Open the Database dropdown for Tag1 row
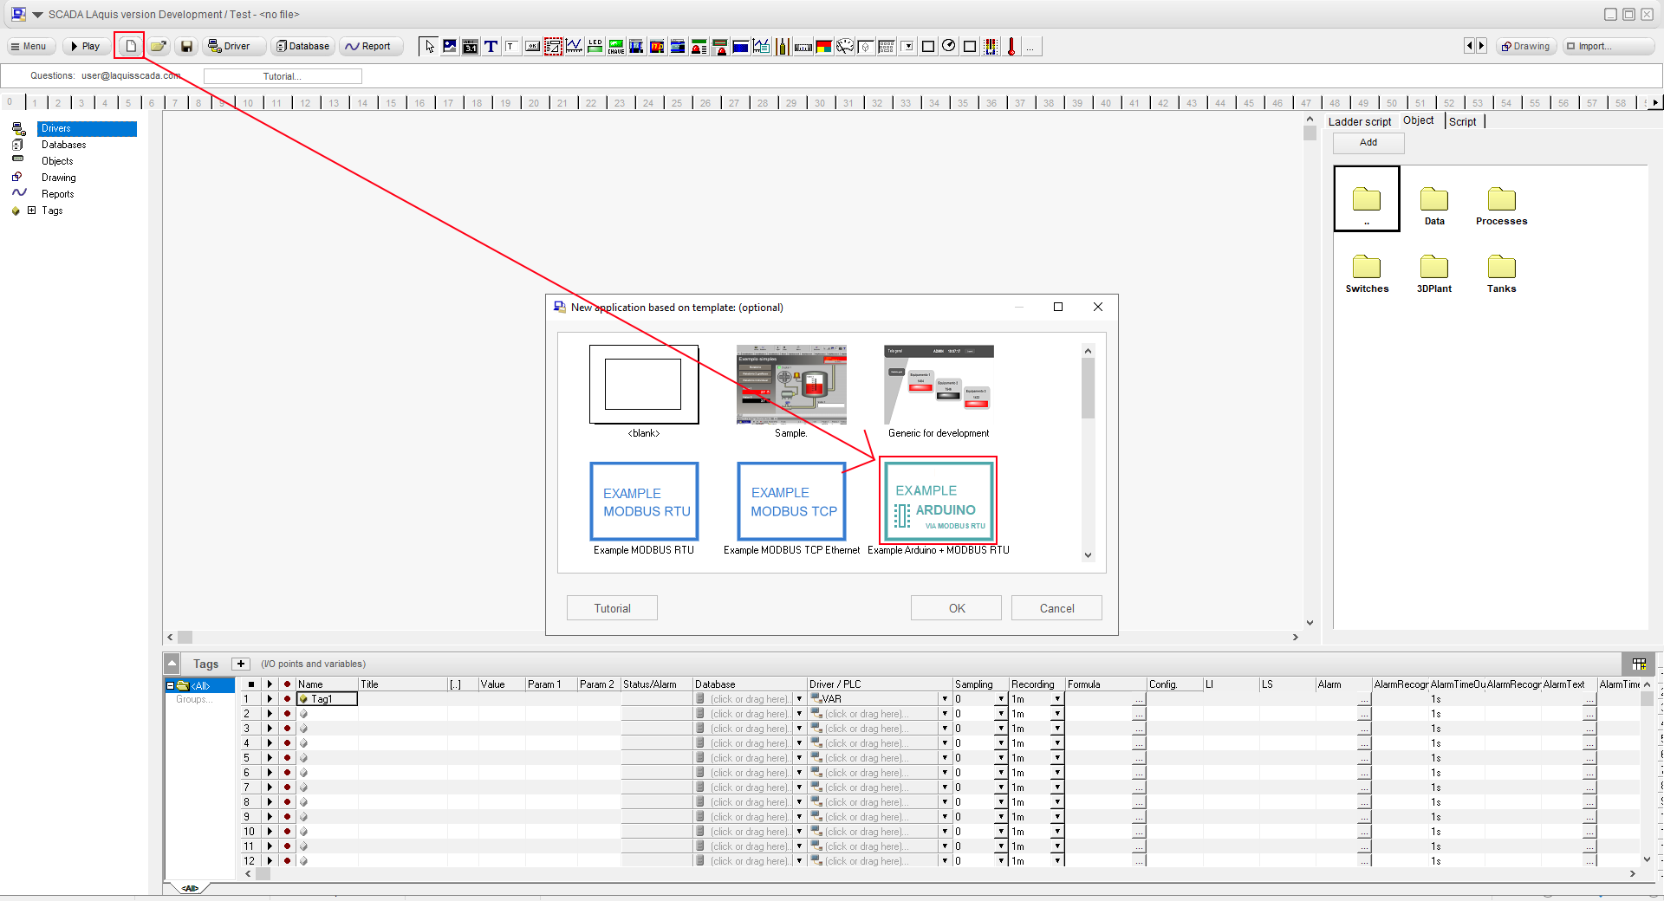 click(x=799, y=699)
